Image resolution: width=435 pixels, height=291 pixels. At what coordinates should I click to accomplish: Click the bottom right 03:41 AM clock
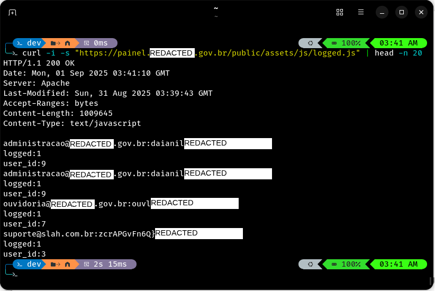point(398,264)
